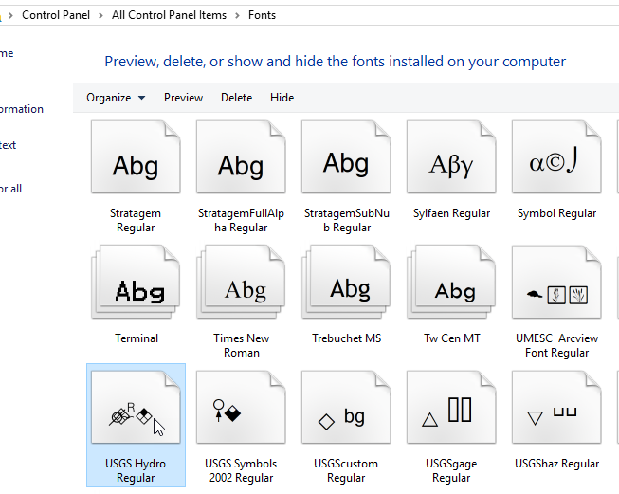Click the 'USGSgage Regular' label text
Image resolution: width=619 pixels, height=494 pixels.
click(451, 470)
